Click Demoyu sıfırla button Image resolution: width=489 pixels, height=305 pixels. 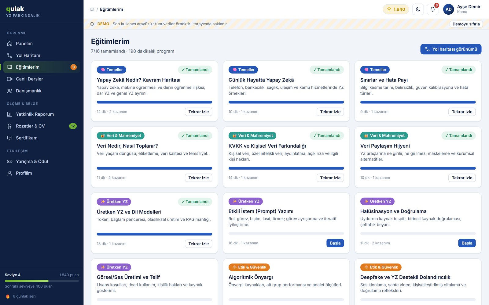(x=466, y=24)
